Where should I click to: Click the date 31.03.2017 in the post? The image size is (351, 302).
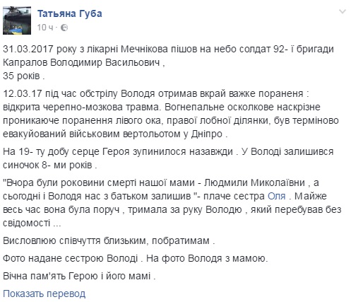pos(26,49)
